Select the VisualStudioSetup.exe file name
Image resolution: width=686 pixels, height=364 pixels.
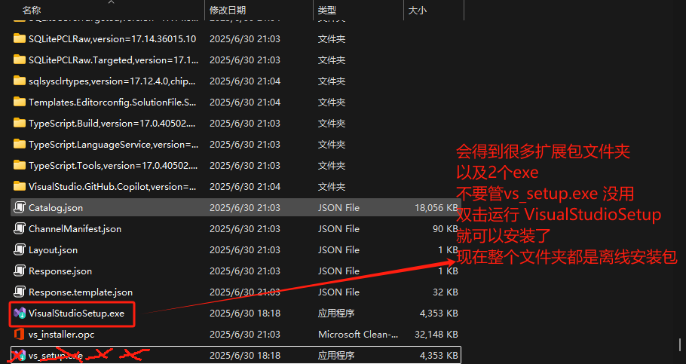pyautogui.click(x=77, y=314)
